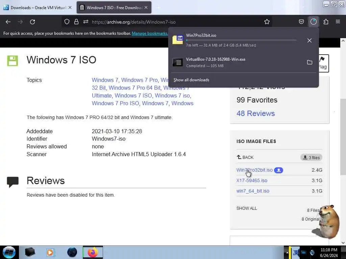
Task: Open the dark globe taskbar icon
Action: point(72,252)
